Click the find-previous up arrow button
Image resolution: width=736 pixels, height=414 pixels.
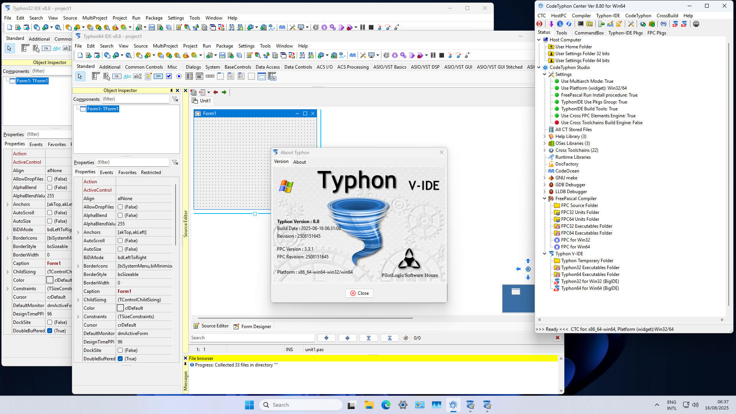click(x=347, y=338)
